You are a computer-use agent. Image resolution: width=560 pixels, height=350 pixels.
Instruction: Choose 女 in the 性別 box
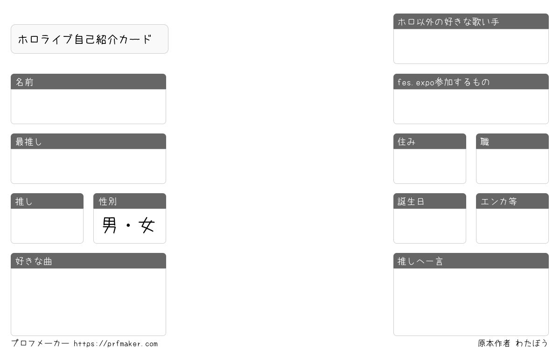[147, 226]
